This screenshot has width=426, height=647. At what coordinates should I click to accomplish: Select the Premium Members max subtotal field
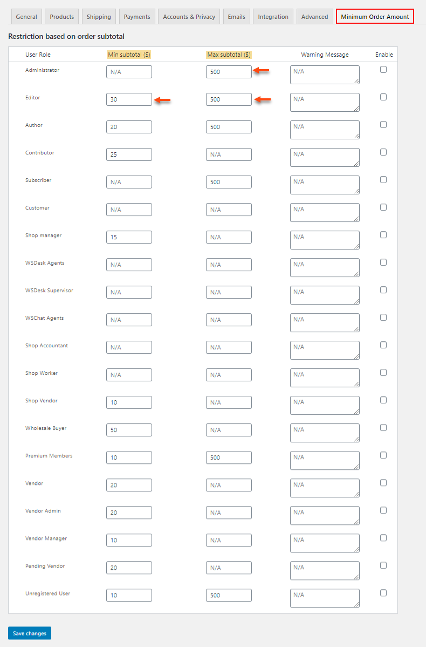[x=229, y=457]
